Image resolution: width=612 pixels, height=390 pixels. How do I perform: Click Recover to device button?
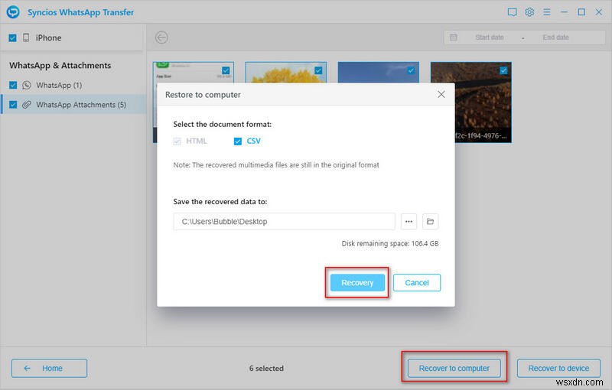[558, 368]
